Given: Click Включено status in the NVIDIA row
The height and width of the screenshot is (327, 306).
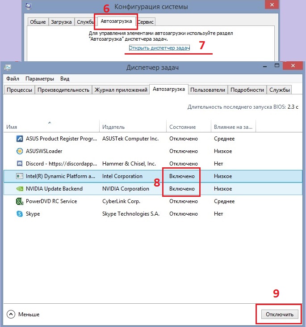Looking at the screenshot, I should point(182,189).
